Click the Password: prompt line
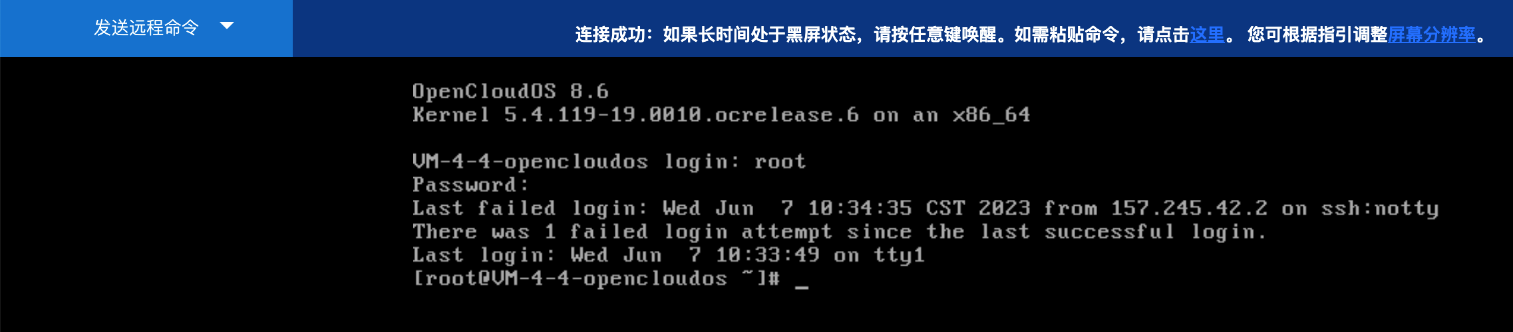1513x332 pixels. pyautogui.click(x=470, y=185)
